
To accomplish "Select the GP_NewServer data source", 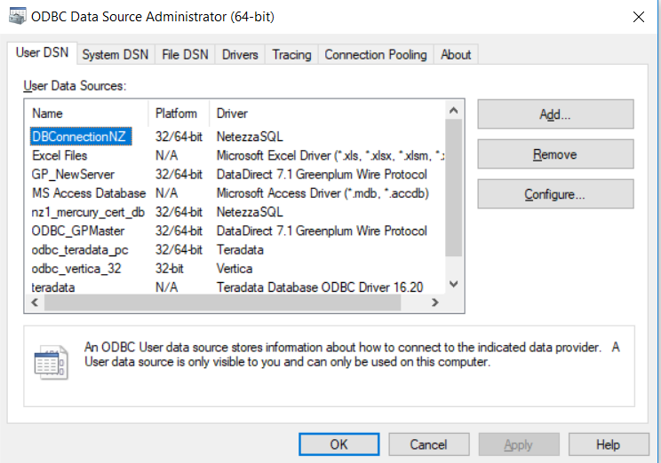I will click(x=73, y=174).
